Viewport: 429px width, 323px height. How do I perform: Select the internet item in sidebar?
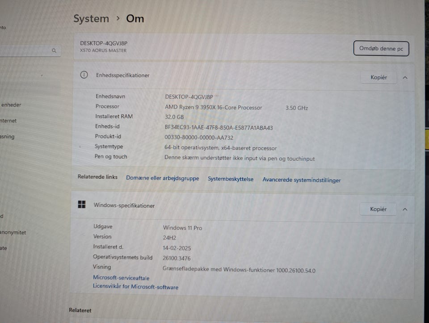8,121
